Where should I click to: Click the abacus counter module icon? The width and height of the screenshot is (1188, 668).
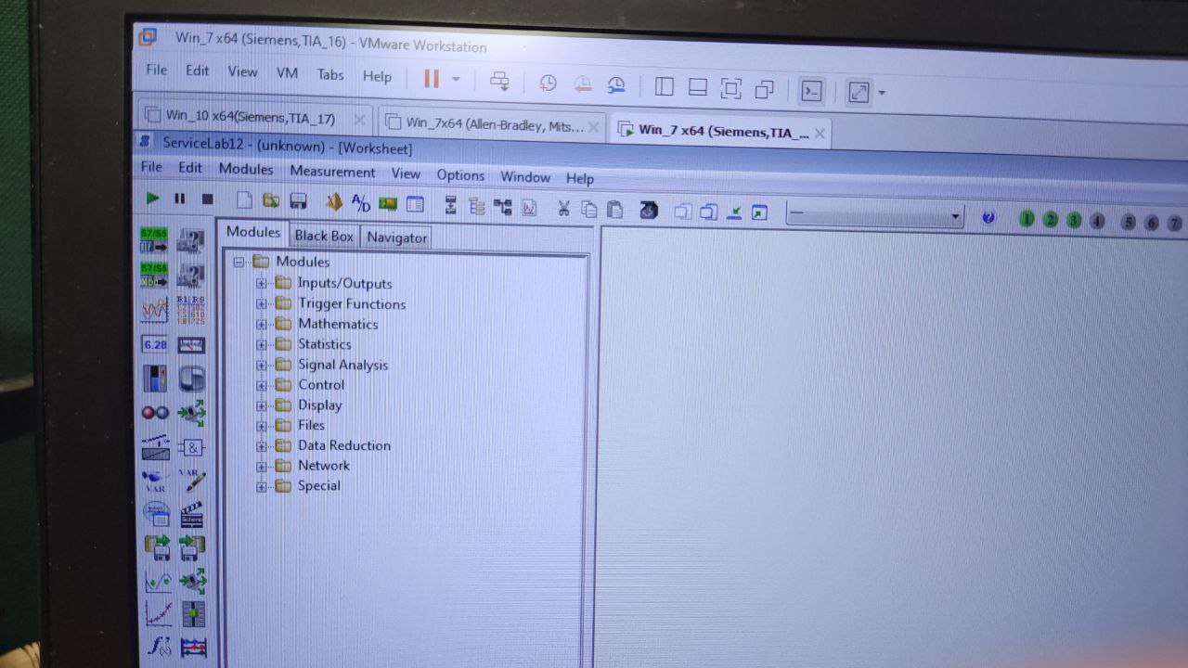coord(193,648)
